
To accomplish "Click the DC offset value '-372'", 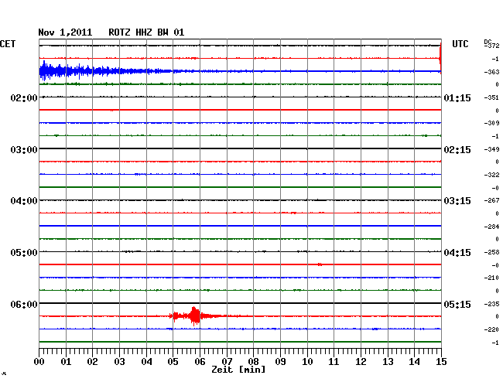I will pyautogui.click(x=492, y=46).
